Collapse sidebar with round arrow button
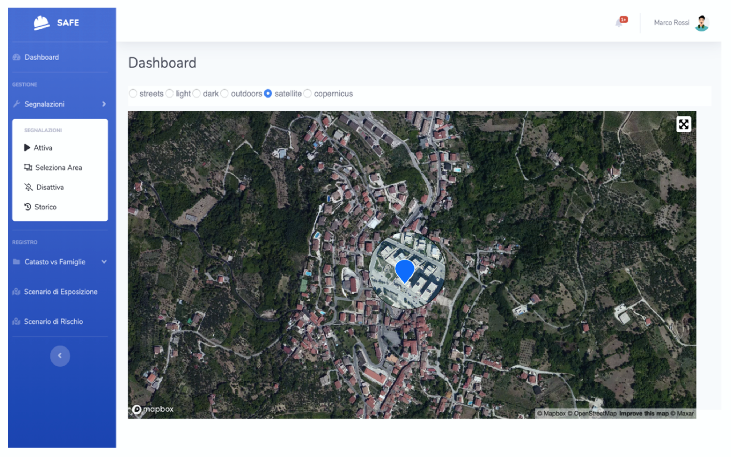Viewport: 731px width, 457px height. tap(60, 356)
